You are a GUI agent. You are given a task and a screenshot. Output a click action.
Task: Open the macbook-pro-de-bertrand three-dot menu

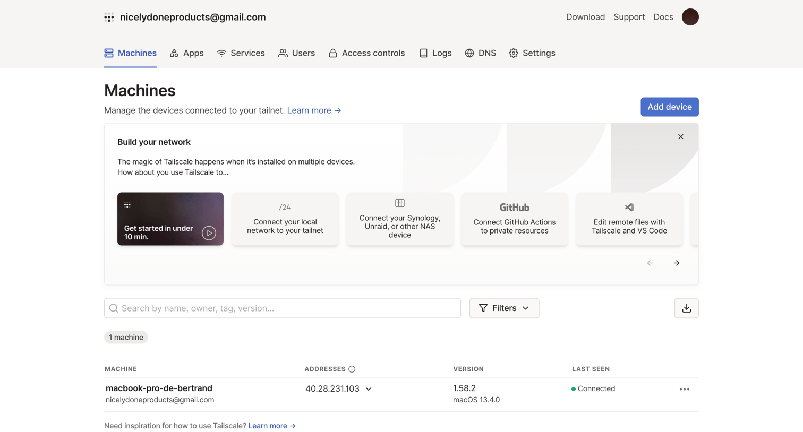pyautogui.click(x=684, y=390)
